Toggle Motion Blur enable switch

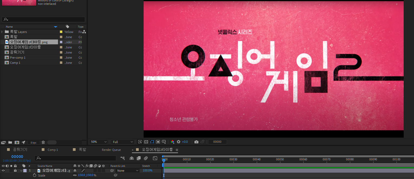click(x=146, y=158)
